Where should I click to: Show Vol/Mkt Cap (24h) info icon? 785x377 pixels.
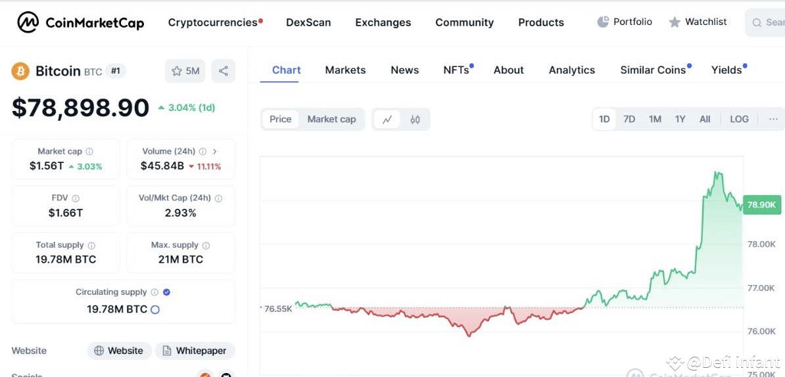click(218, 198)
